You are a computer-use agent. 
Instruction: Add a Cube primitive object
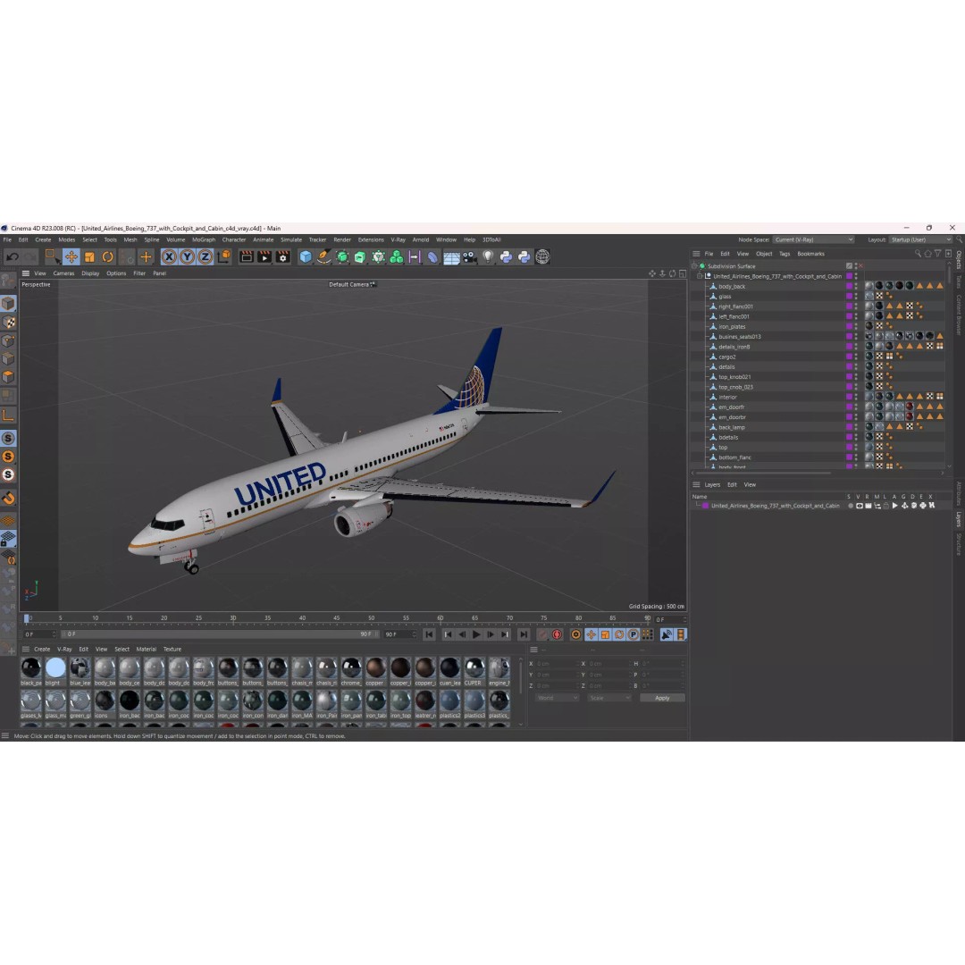[x=306, y=256]
